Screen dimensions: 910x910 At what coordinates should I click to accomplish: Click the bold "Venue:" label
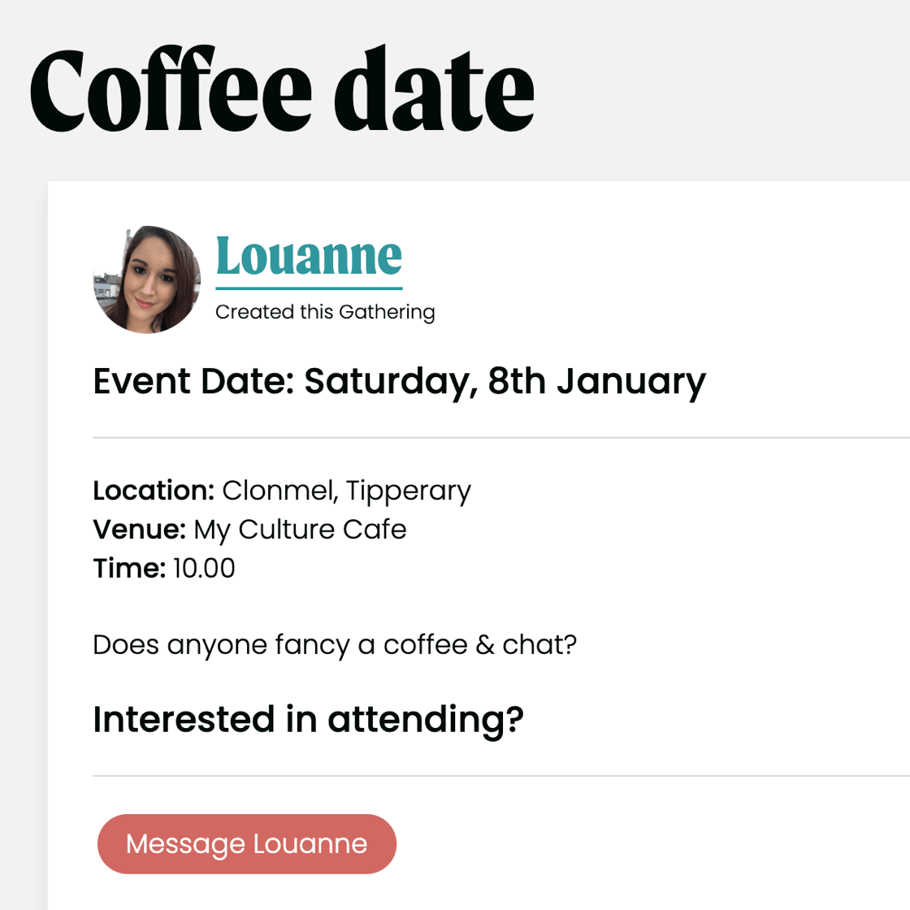pos(140,530)
